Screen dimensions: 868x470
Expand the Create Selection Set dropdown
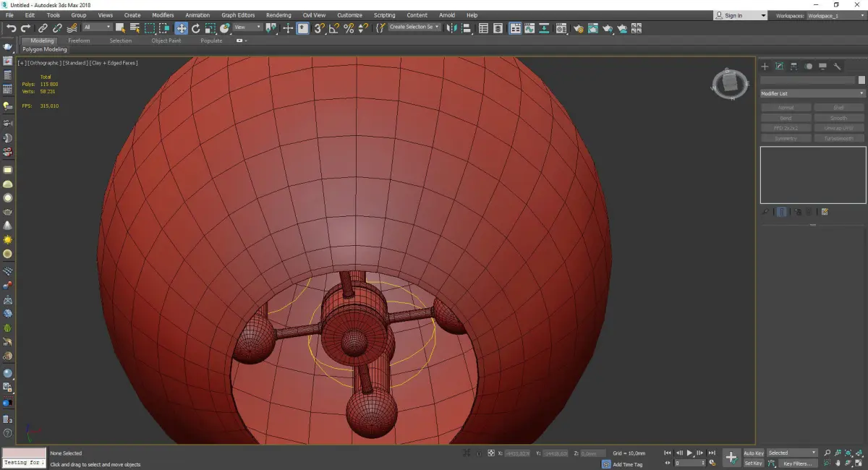pos(437,27)
